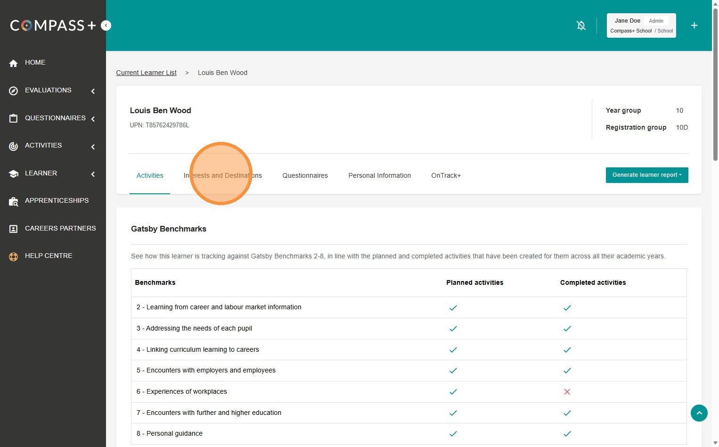Click the Learner graduation cap icon
Screen dimensions: 719x447
pos(13,174)
